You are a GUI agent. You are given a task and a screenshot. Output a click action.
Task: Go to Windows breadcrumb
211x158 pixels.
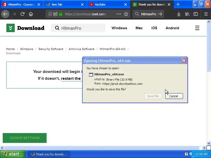27,49
